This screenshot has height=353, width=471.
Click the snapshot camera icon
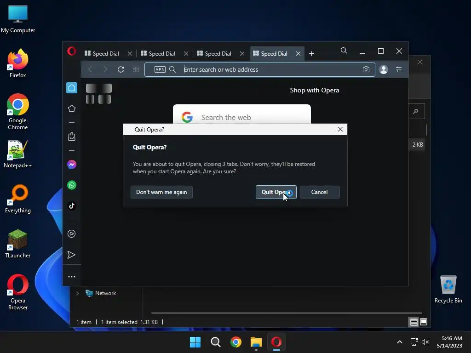click(x=366, y=70)
